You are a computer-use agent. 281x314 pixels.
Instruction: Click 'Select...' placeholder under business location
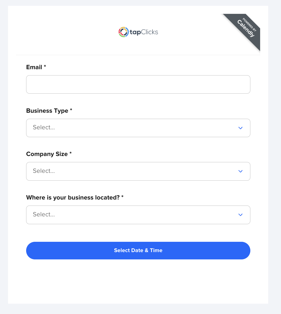tap(44, 215)
